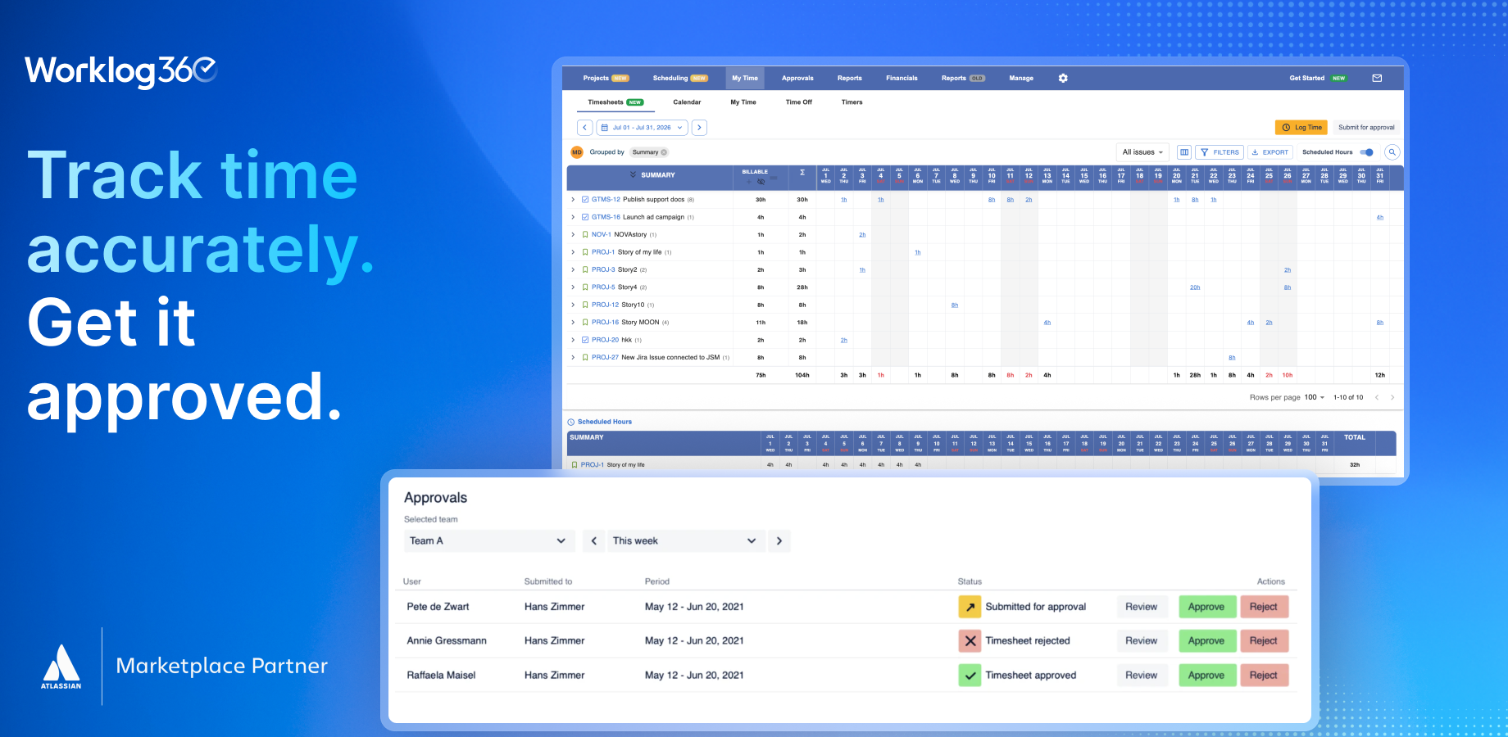This screenshot has height=737, width=1508.
Task: Open the mail envelope icon
Action: [x=1377, y=78]
